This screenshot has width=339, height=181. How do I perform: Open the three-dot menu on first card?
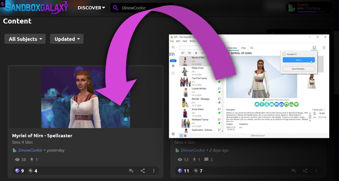coord(153,171)
